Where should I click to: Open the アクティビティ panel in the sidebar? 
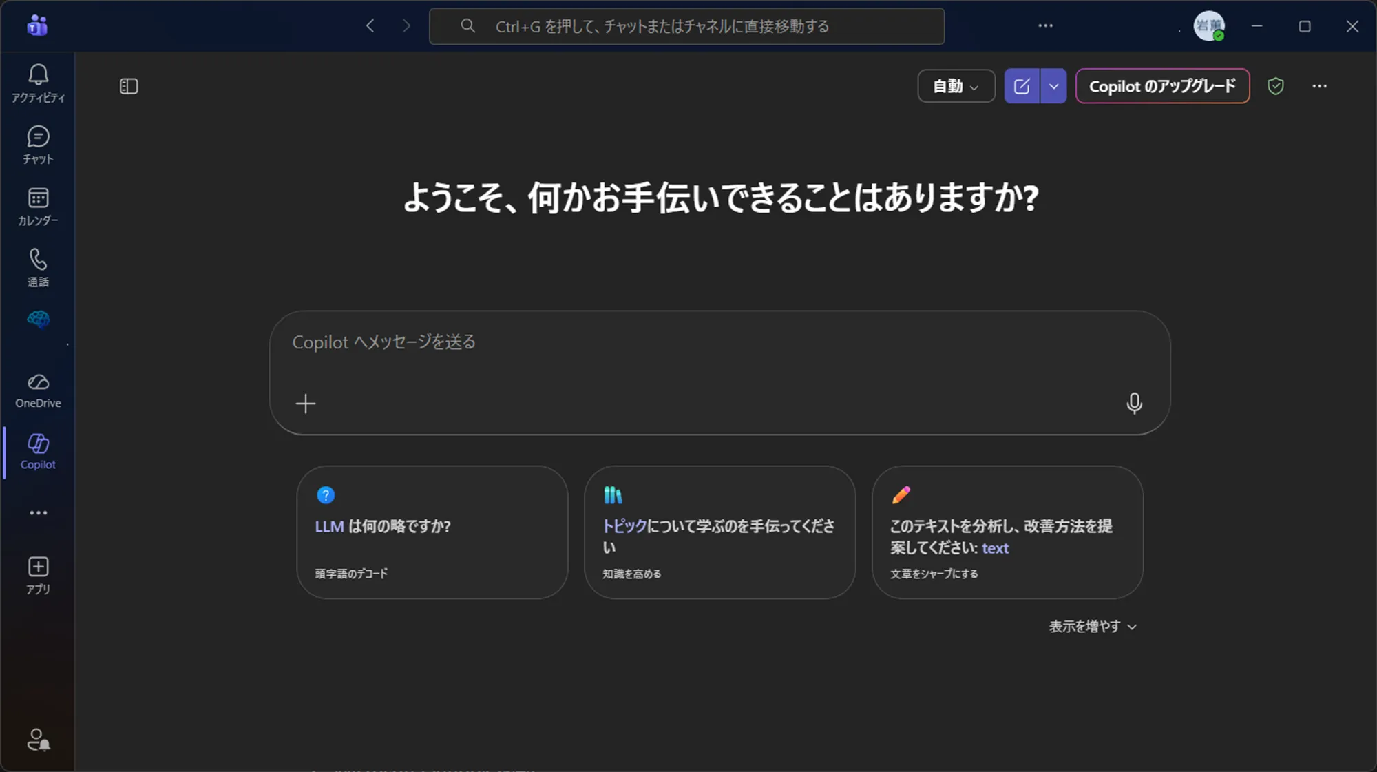(x=38, y=83)
